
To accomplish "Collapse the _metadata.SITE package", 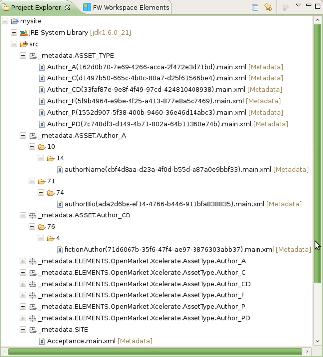I will pyautogui.click(x=23, y=330).
